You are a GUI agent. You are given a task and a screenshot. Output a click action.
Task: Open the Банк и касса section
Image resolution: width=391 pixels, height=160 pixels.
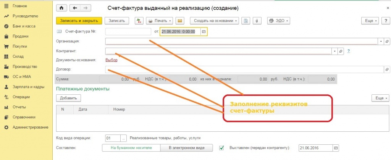(24, 26)
